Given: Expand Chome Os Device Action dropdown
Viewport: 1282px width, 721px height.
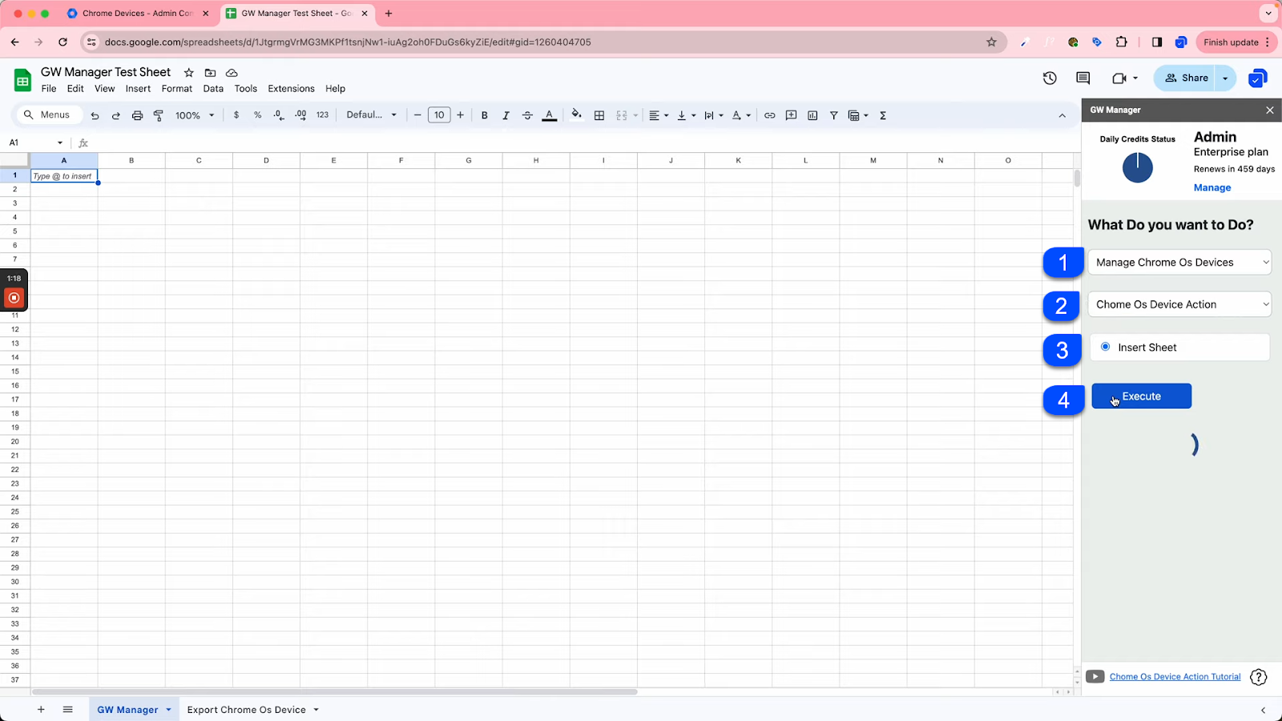Looking at the screenshot, I should pyautogui.click(x=1179, y=304).
